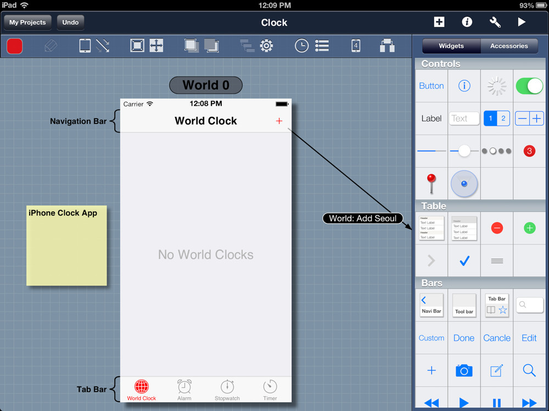Select the compose bar icon widget
Image resolution: width=549 pixels, height=411 pixels.
497,370
